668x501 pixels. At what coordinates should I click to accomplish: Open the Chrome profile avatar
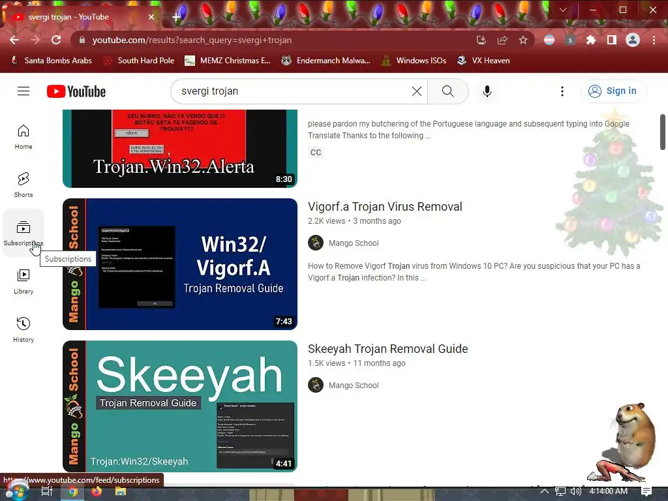coord(633,40)
